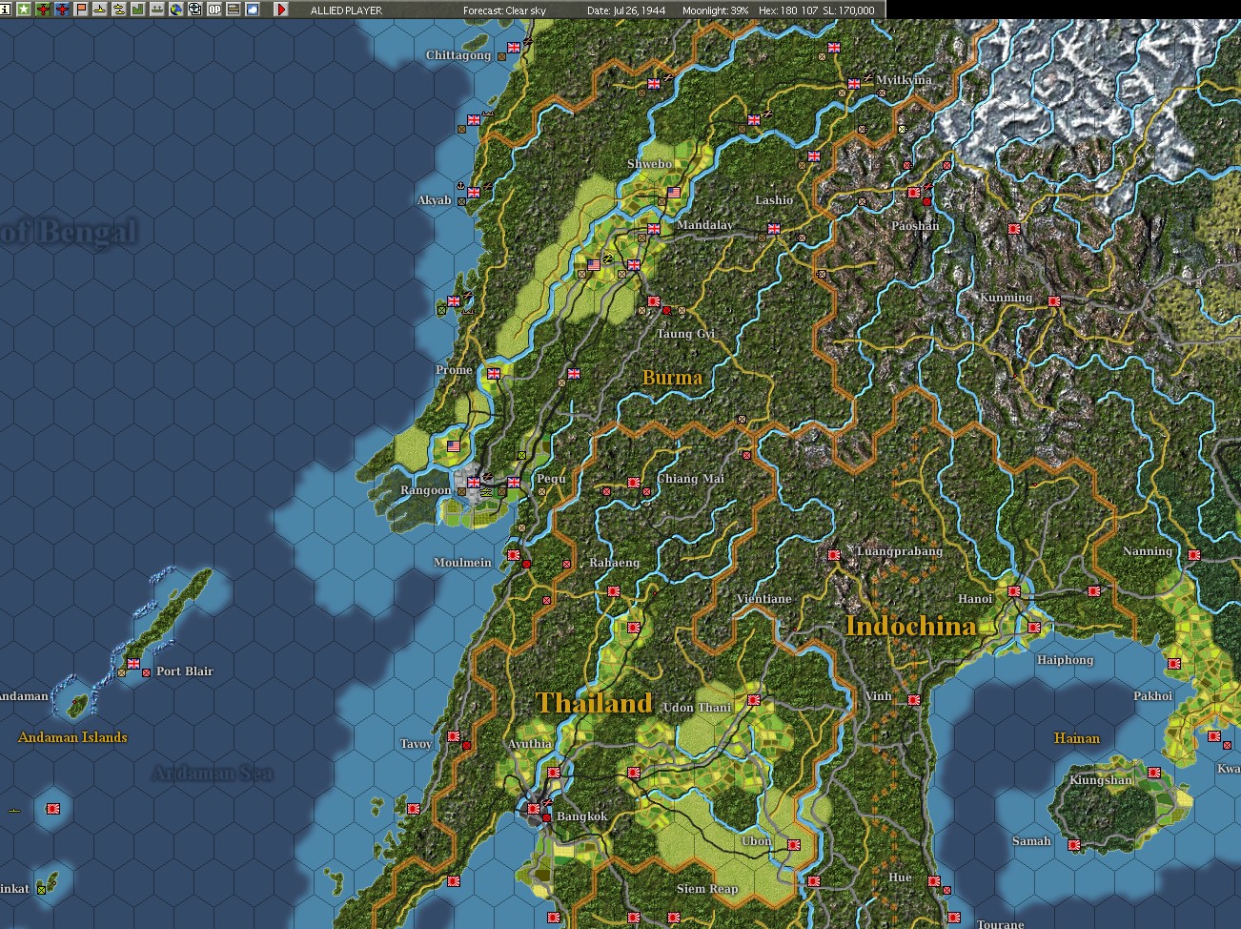Select the Japanese flag marker at Luangprabang
Screen dimensions: 1241x929
[834, 555]
